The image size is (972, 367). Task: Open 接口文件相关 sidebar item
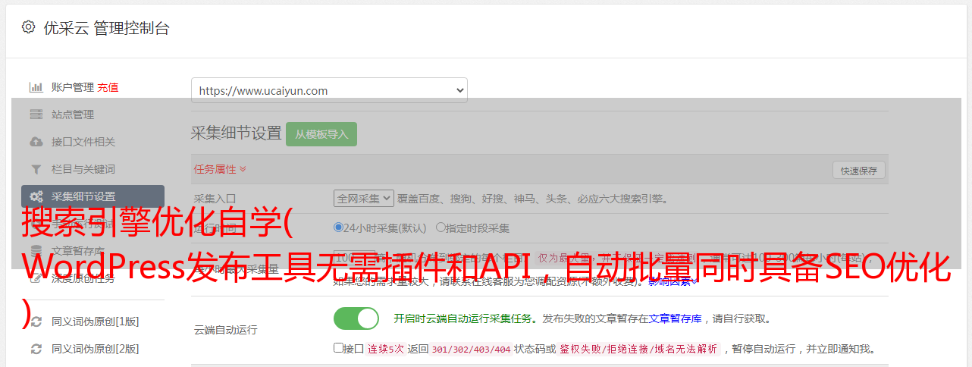point(83,142)
